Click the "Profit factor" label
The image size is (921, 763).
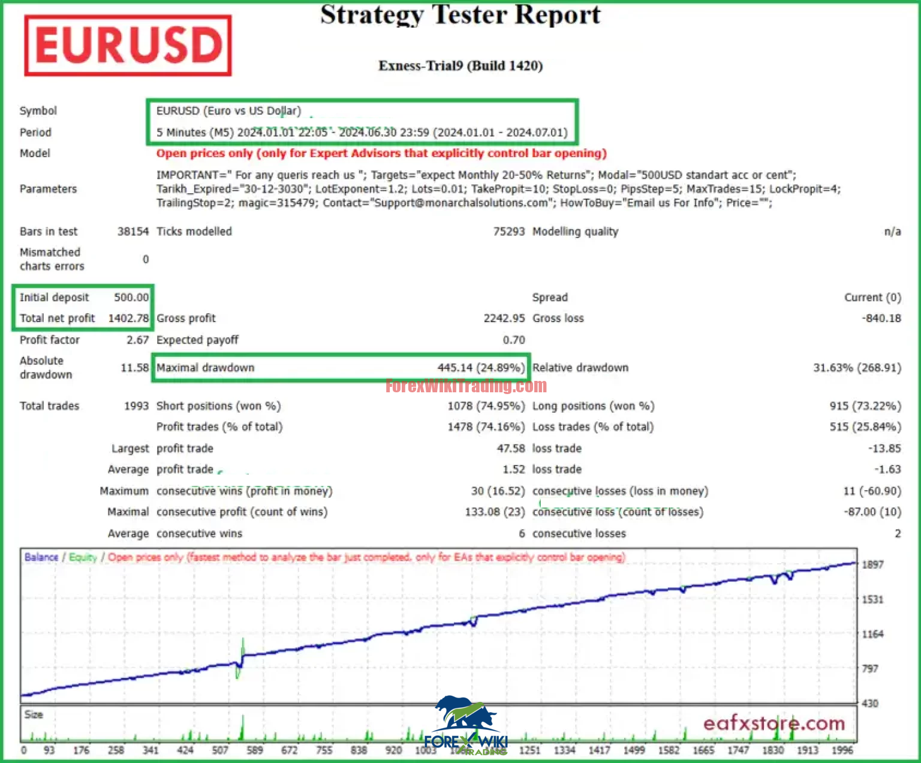[x=49, y=340]
